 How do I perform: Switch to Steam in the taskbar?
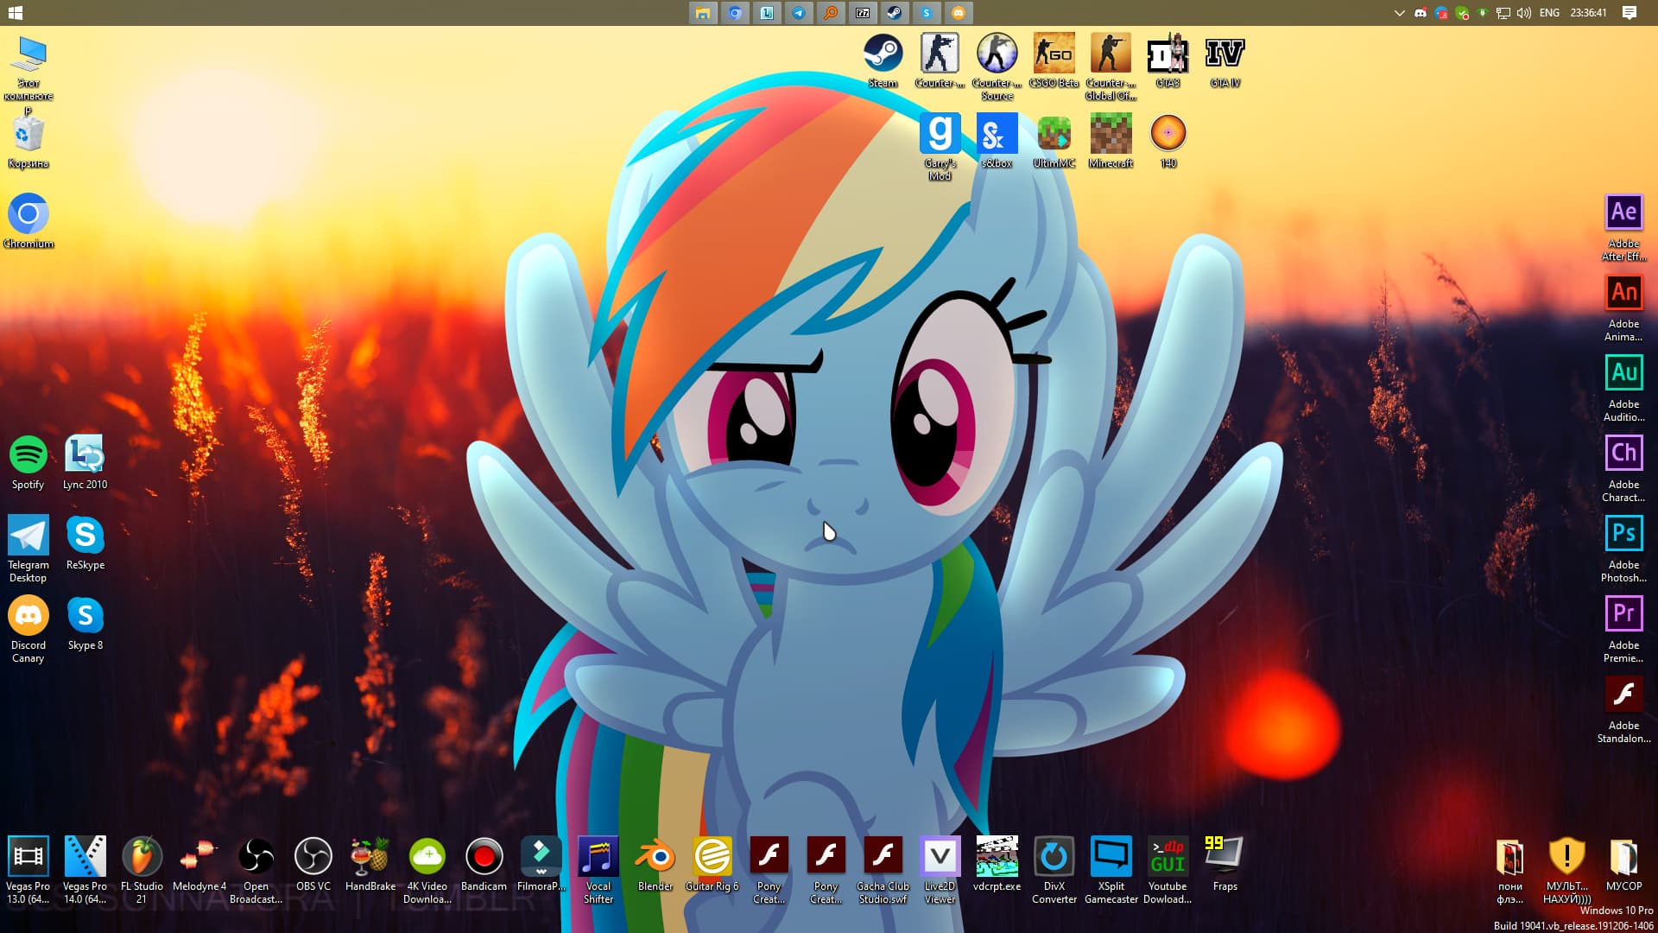(x=895, y=13)
